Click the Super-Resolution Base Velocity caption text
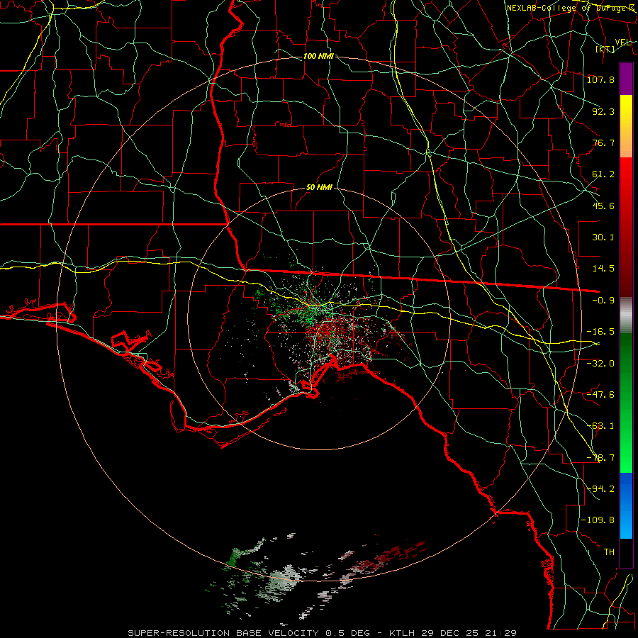 (323, 633)
